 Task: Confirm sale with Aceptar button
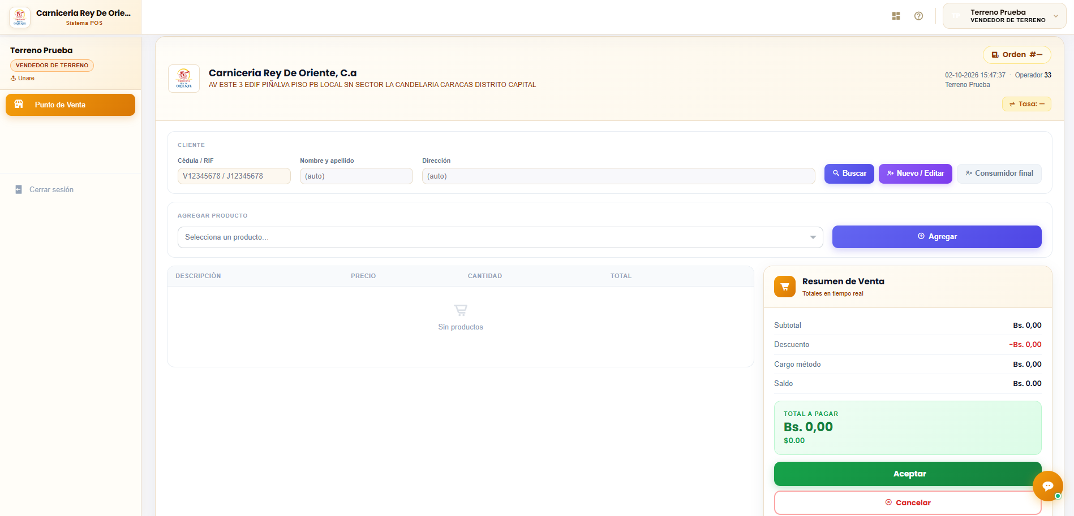(908, 474)
